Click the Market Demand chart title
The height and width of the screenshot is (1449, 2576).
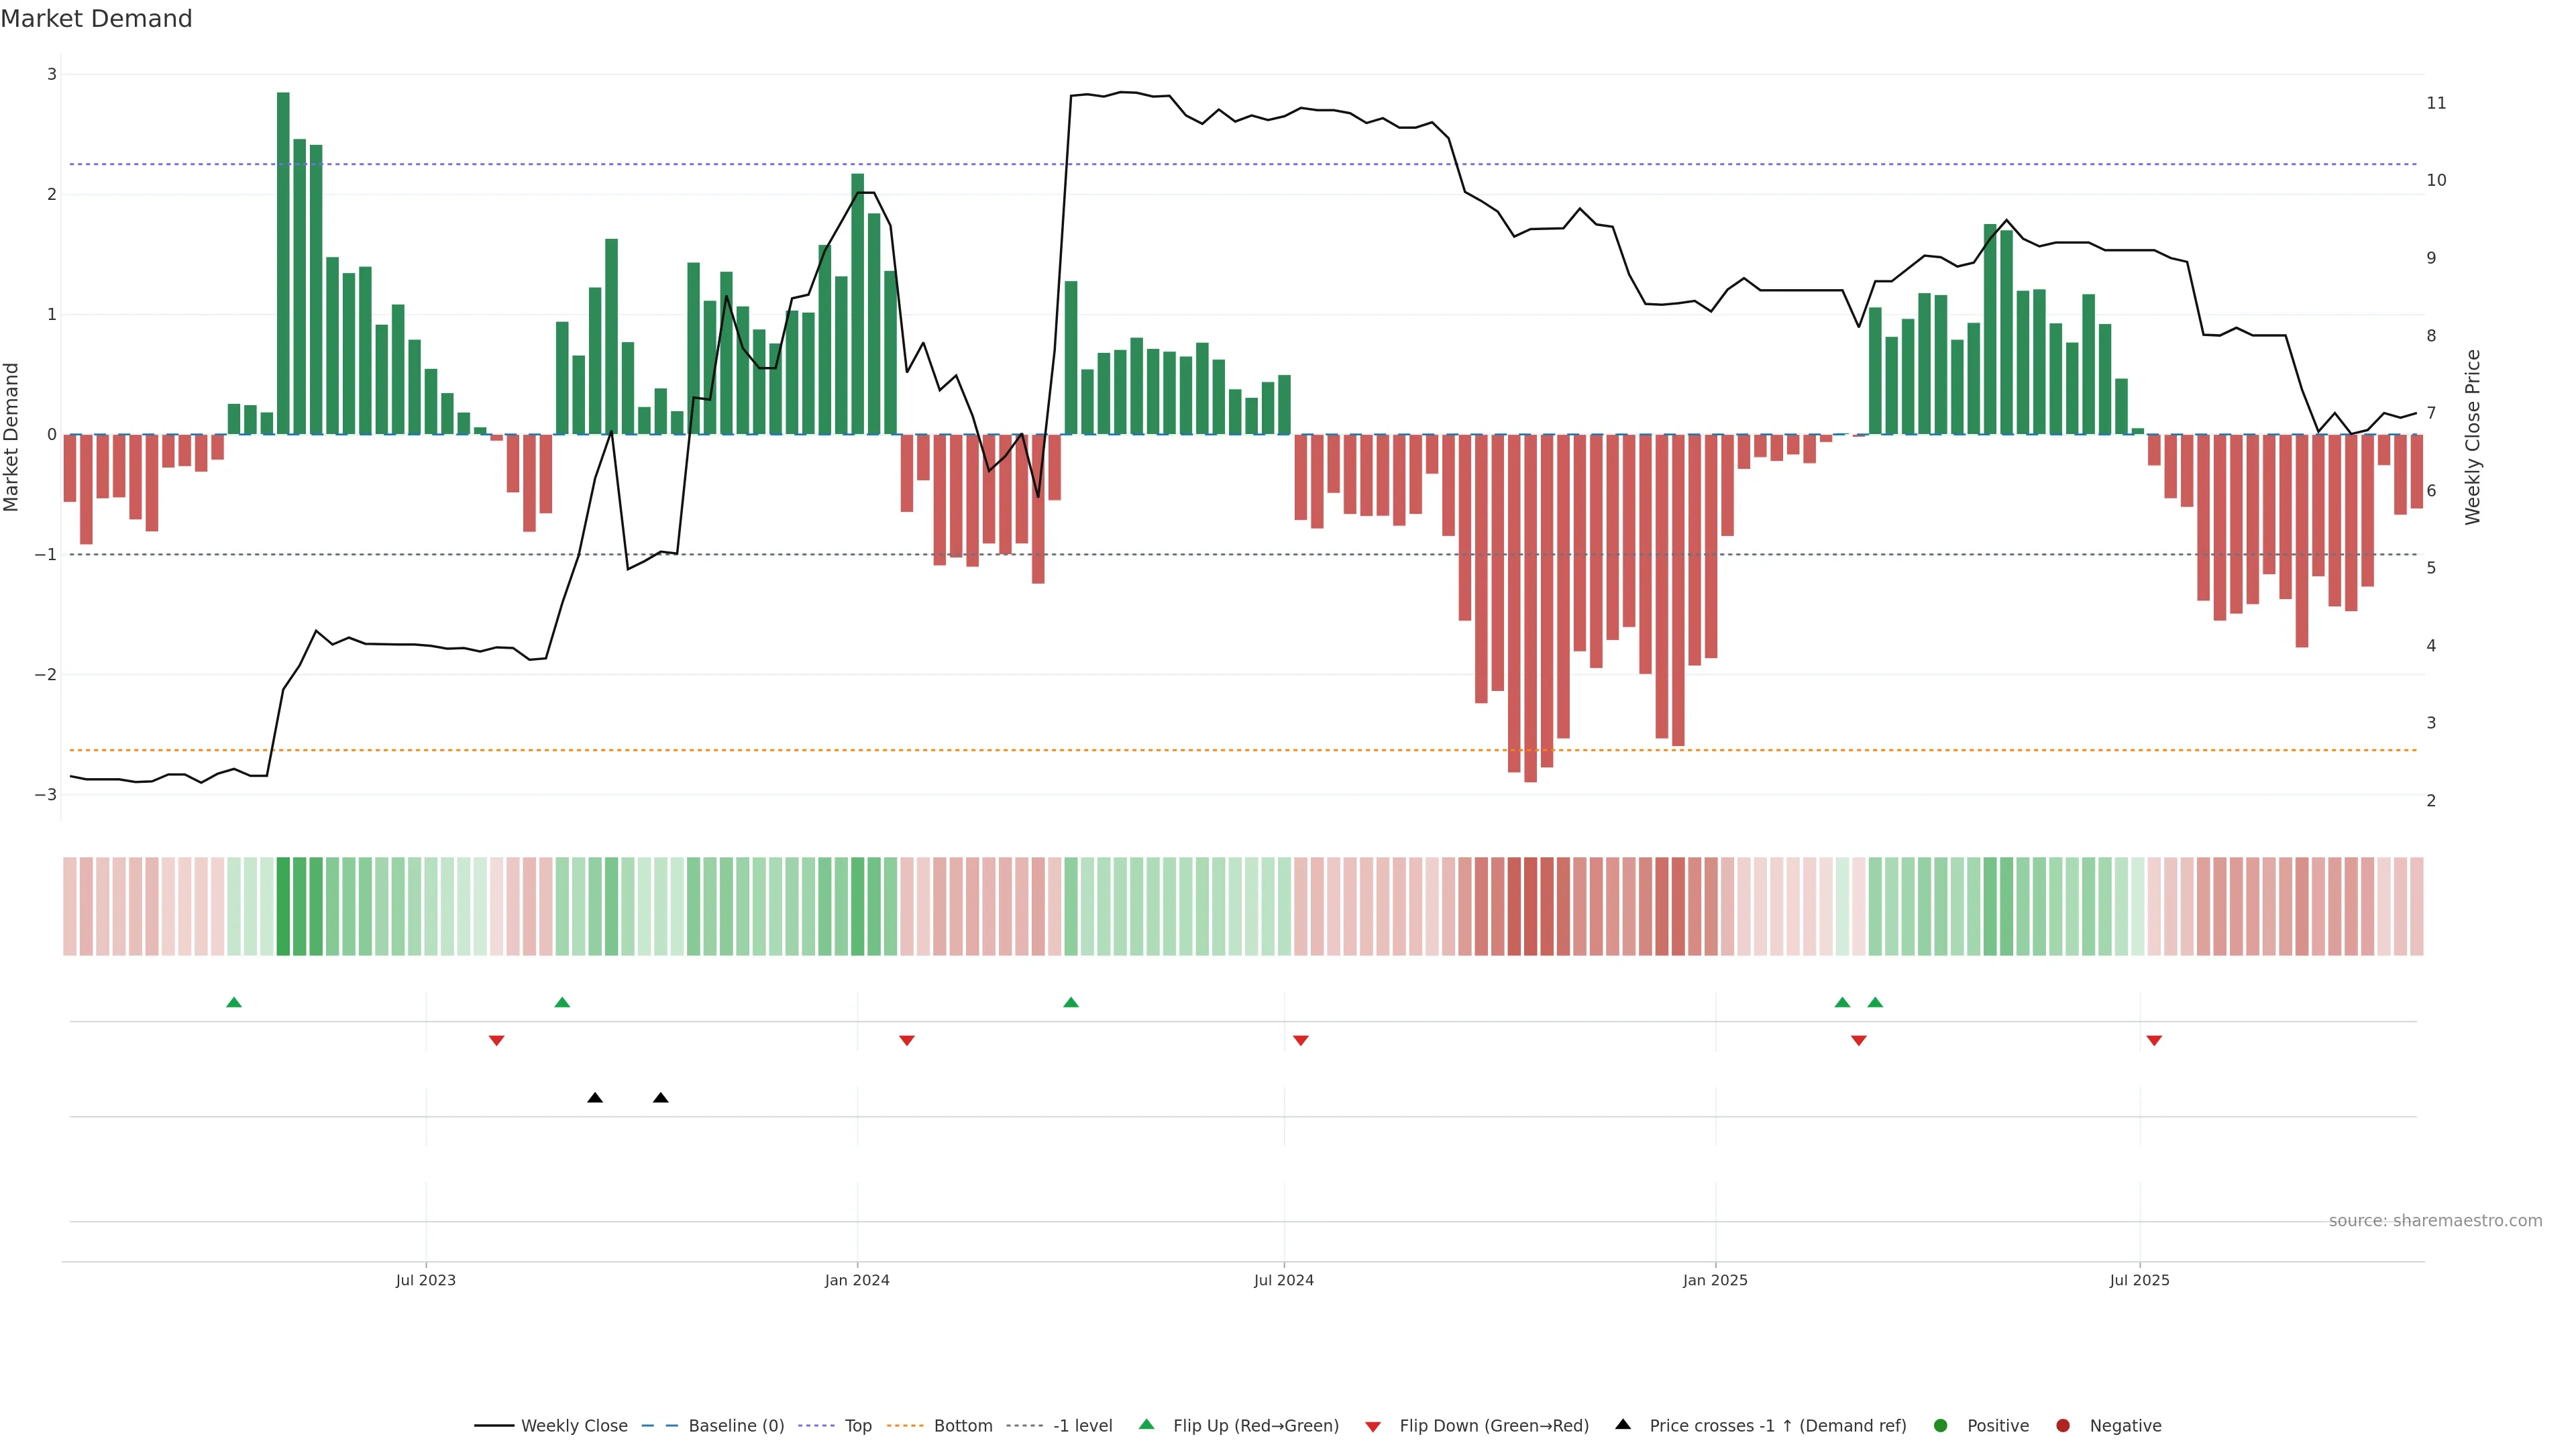[x=96, y=19]
